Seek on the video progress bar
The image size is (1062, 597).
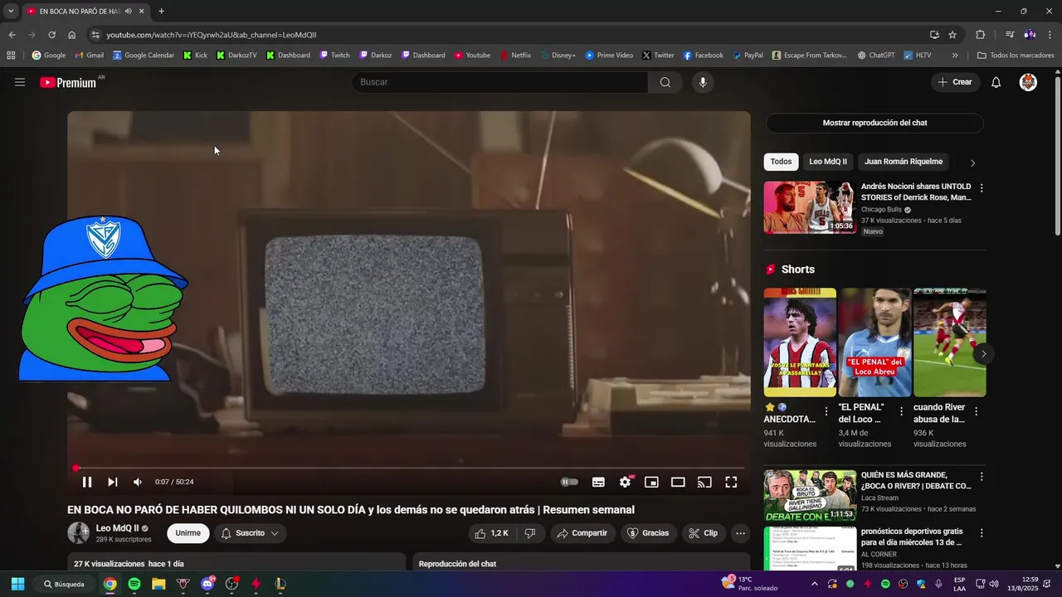point(409,468)
